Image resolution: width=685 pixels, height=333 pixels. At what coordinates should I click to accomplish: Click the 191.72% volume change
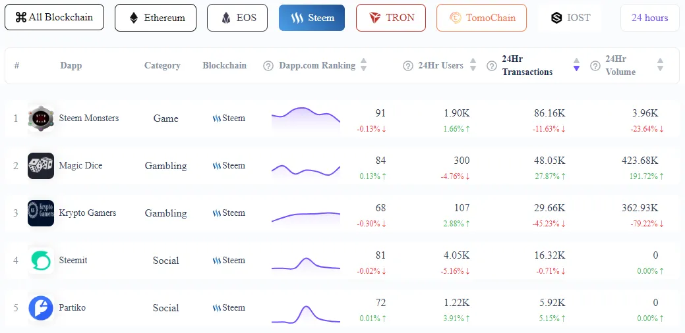point(647,176)
